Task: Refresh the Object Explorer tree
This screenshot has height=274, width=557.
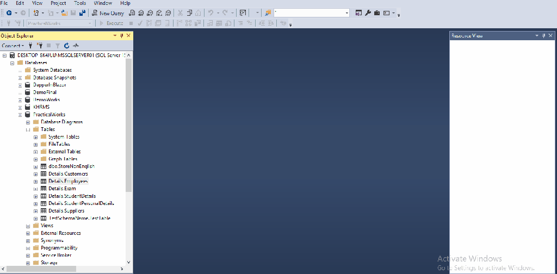Action: (x=67, y=46)
